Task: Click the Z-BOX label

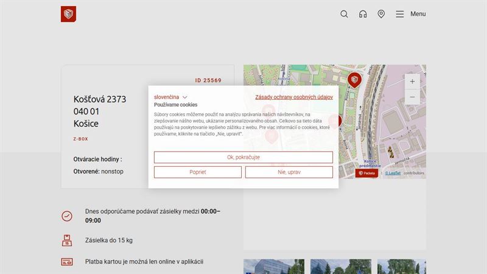Action: point(81,139)
